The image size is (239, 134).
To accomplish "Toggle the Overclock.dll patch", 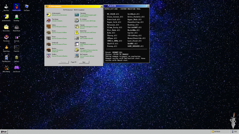I will pos(114,19).
